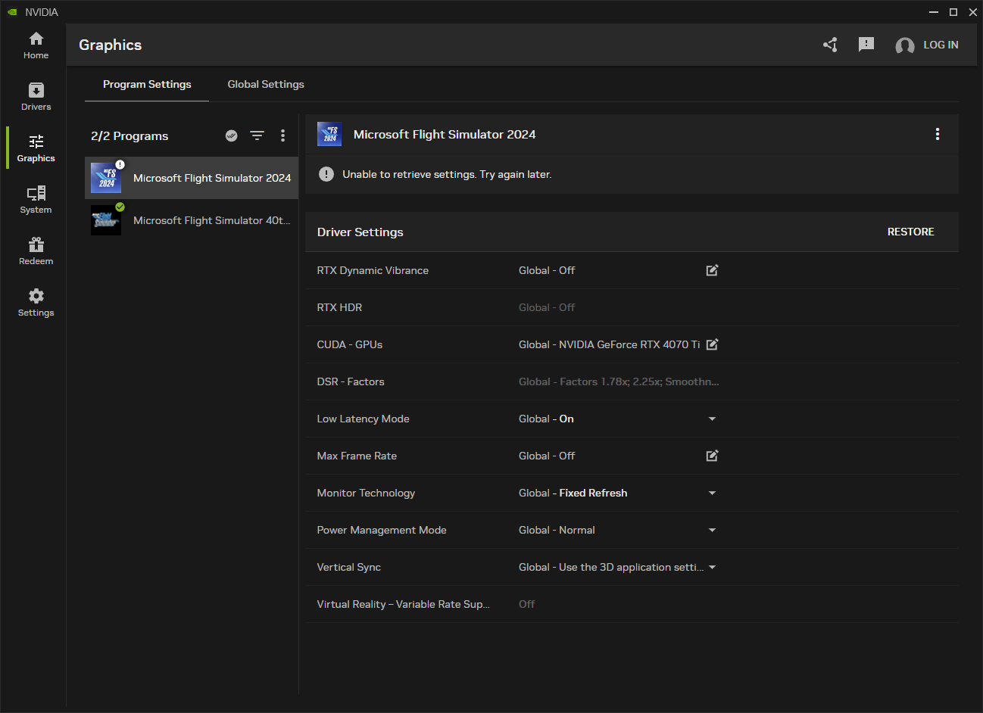The width and height of the screenshot is (983, 713).
Task: Click the Redeem sidebar icon
Action: (x=35, y=250)
